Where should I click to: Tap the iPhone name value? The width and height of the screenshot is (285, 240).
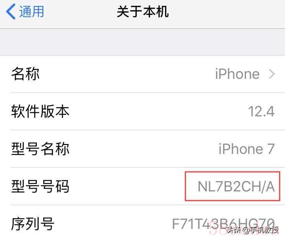coord(237,74)
